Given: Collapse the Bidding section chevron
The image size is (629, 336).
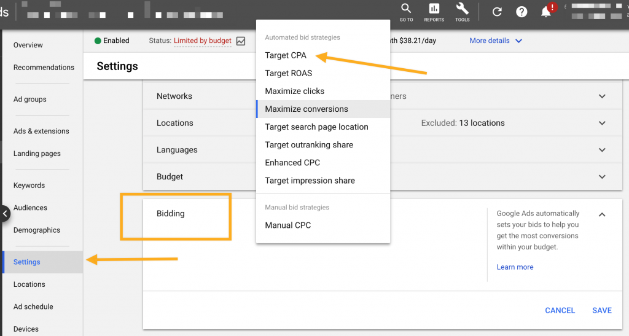Looking at the screenshot, I should [602, 214].
